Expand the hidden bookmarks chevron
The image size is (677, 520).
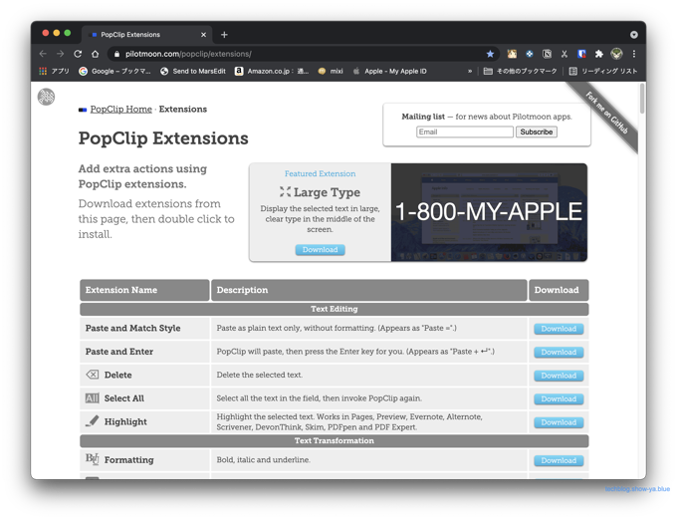470,72
